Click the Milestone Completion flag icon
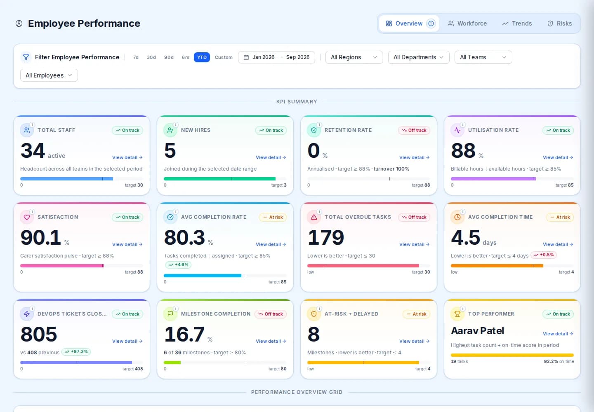 (x=170, y=314)
